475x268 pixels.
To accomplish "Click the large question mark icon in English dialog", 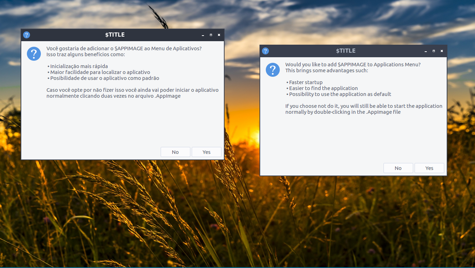I will pos(273,69).
